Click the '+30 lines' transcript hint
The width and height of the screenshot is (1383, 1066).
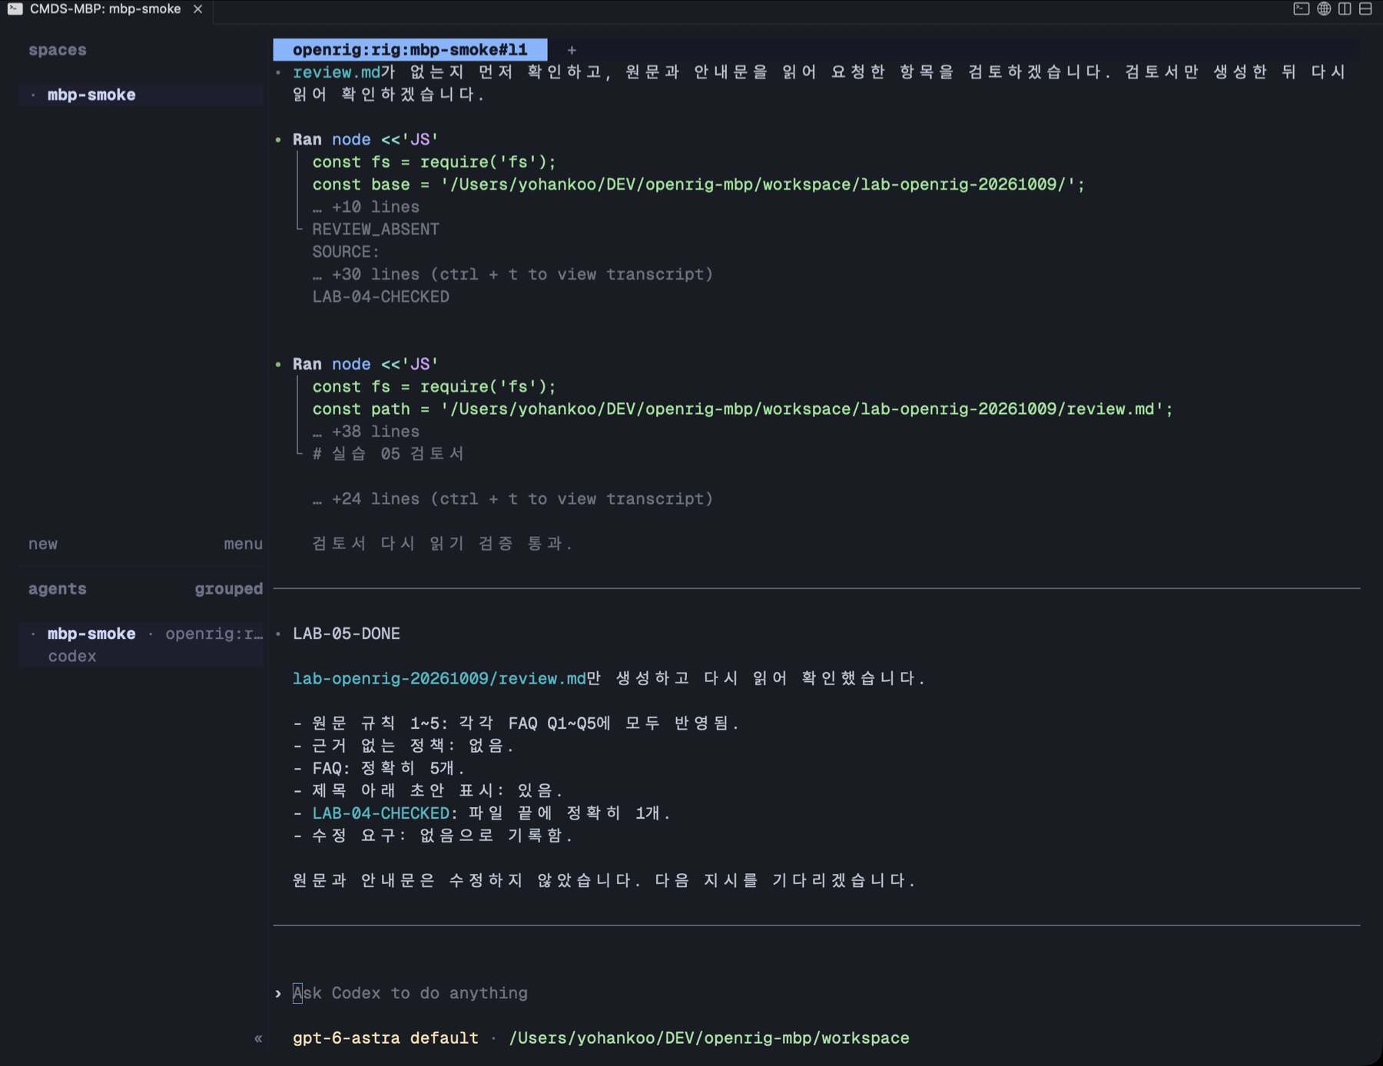pyautogui.click(x=512, y=274)
